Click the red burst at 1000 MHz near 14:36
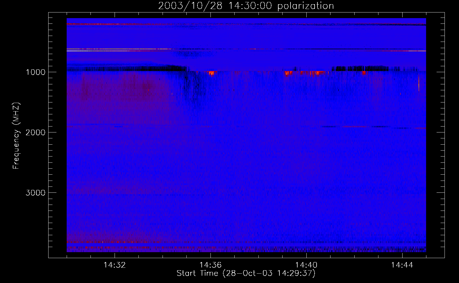The height and width of the screenshot is (283, 459). pyautogui.click(x=212, y=73)
